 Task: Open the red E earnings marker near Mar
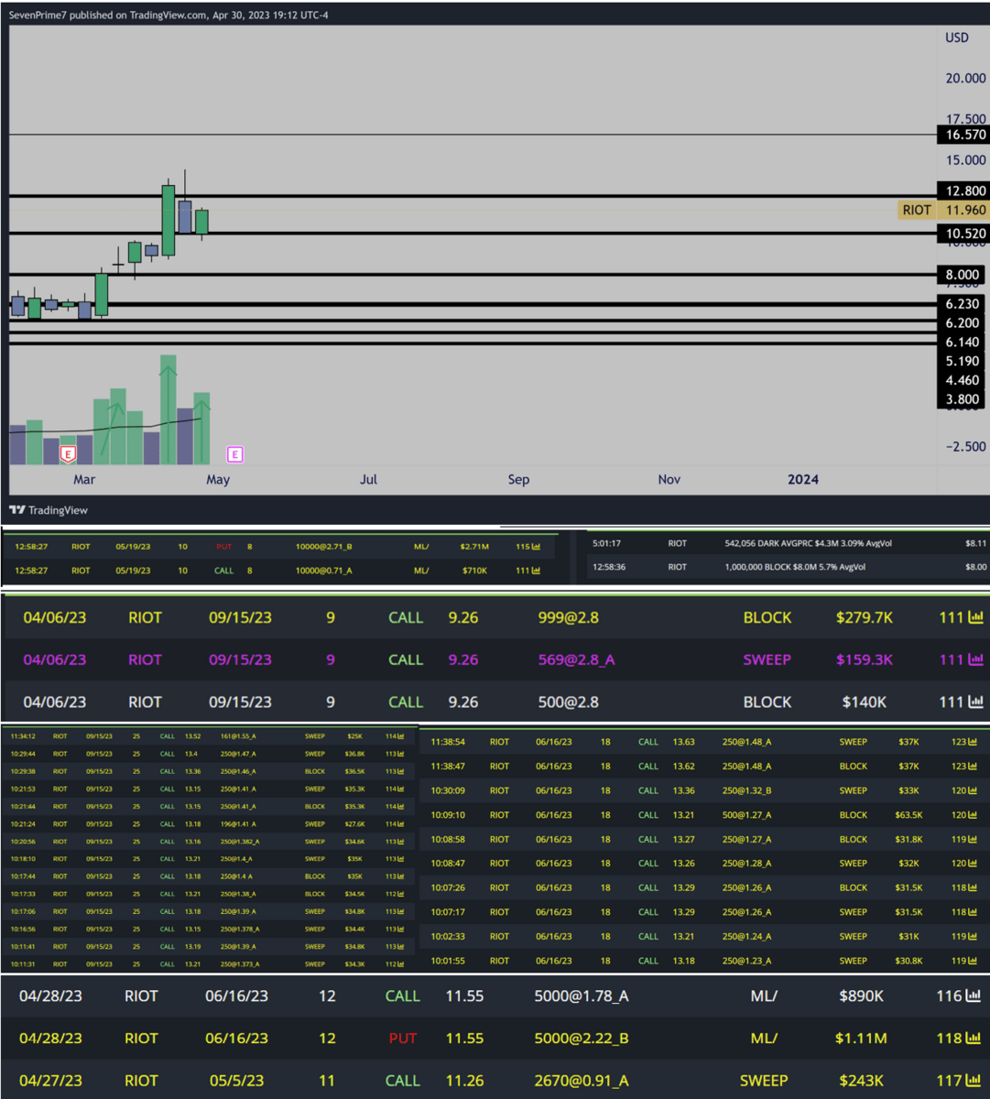tap(67, 453)
